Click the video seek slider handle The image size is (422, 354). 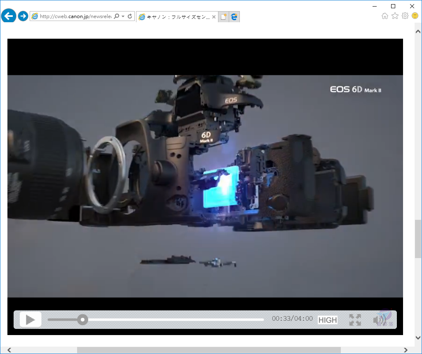point(82,319)
